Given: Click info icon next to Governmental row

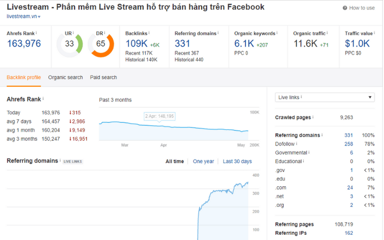Looking at the screenshot, I should pyautogui.click(x=309, y=152).
